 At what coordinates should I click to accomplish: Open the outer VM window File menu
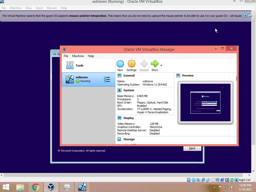[4, 8]
